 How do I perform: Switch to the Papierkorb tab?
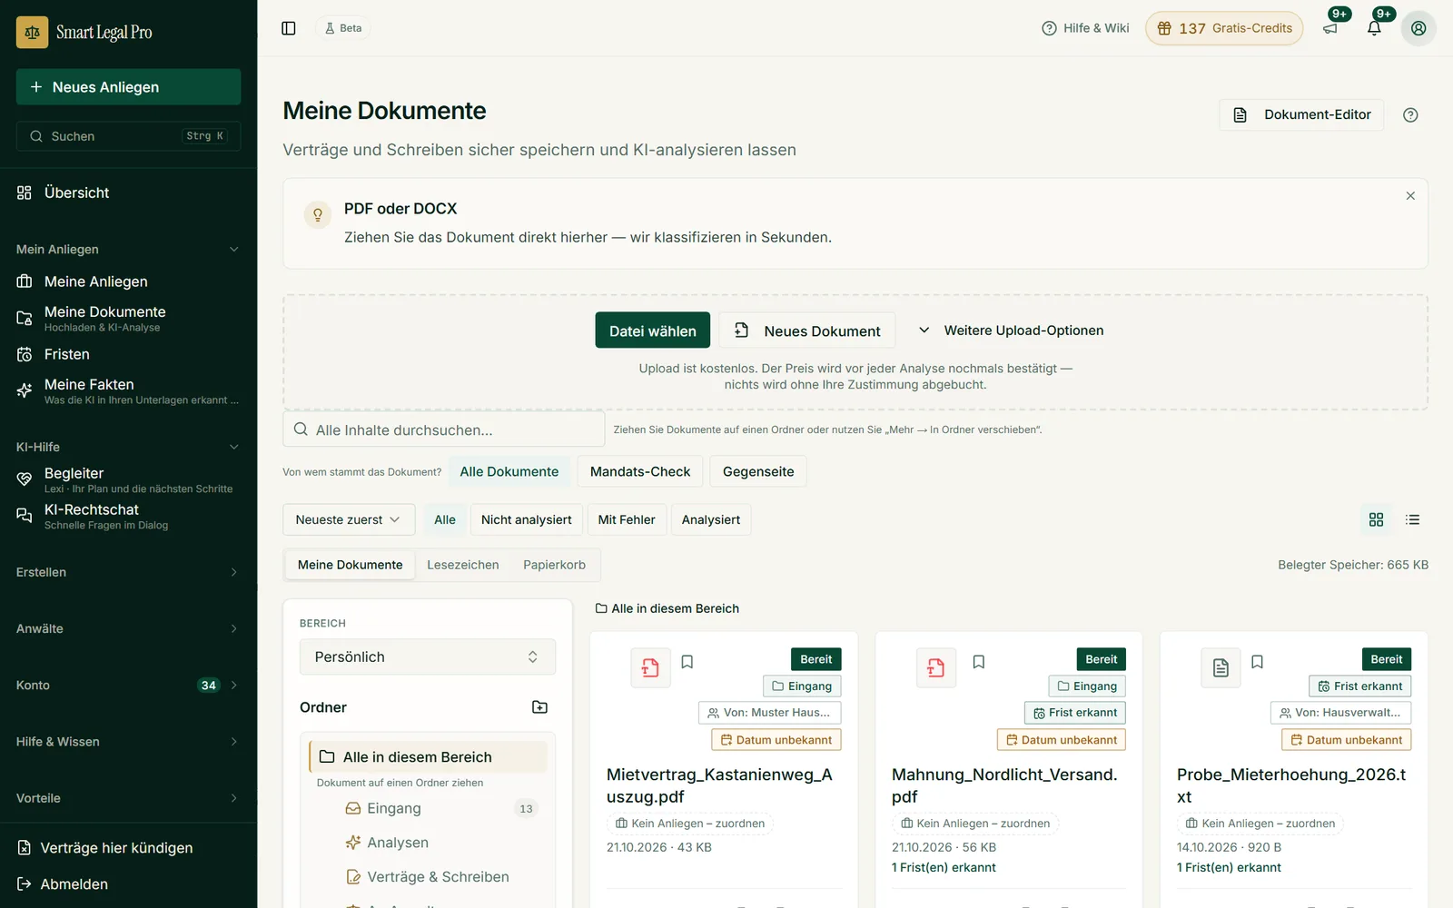click(x=554, y=565)
